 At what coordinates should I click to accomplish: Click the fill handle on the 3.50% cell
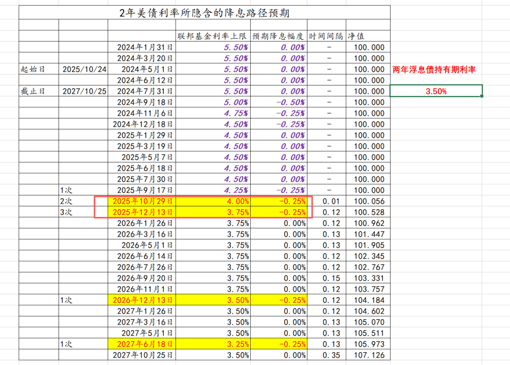click(x=482, y=96)
